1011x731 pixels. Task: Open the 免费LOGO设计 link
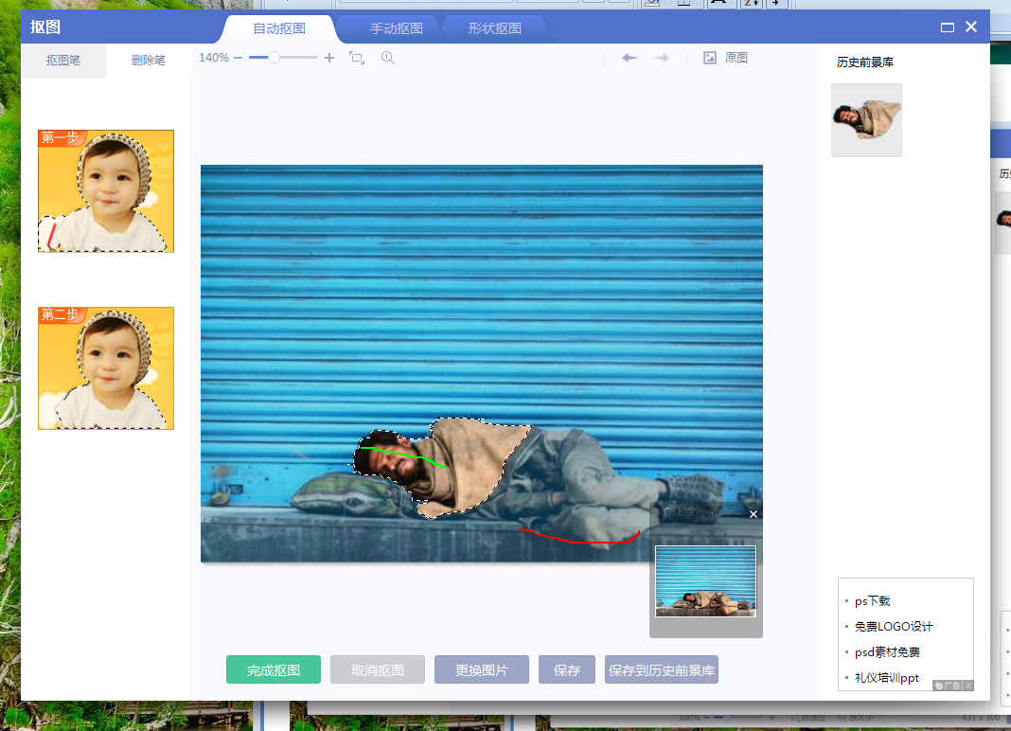click(894, 626)
